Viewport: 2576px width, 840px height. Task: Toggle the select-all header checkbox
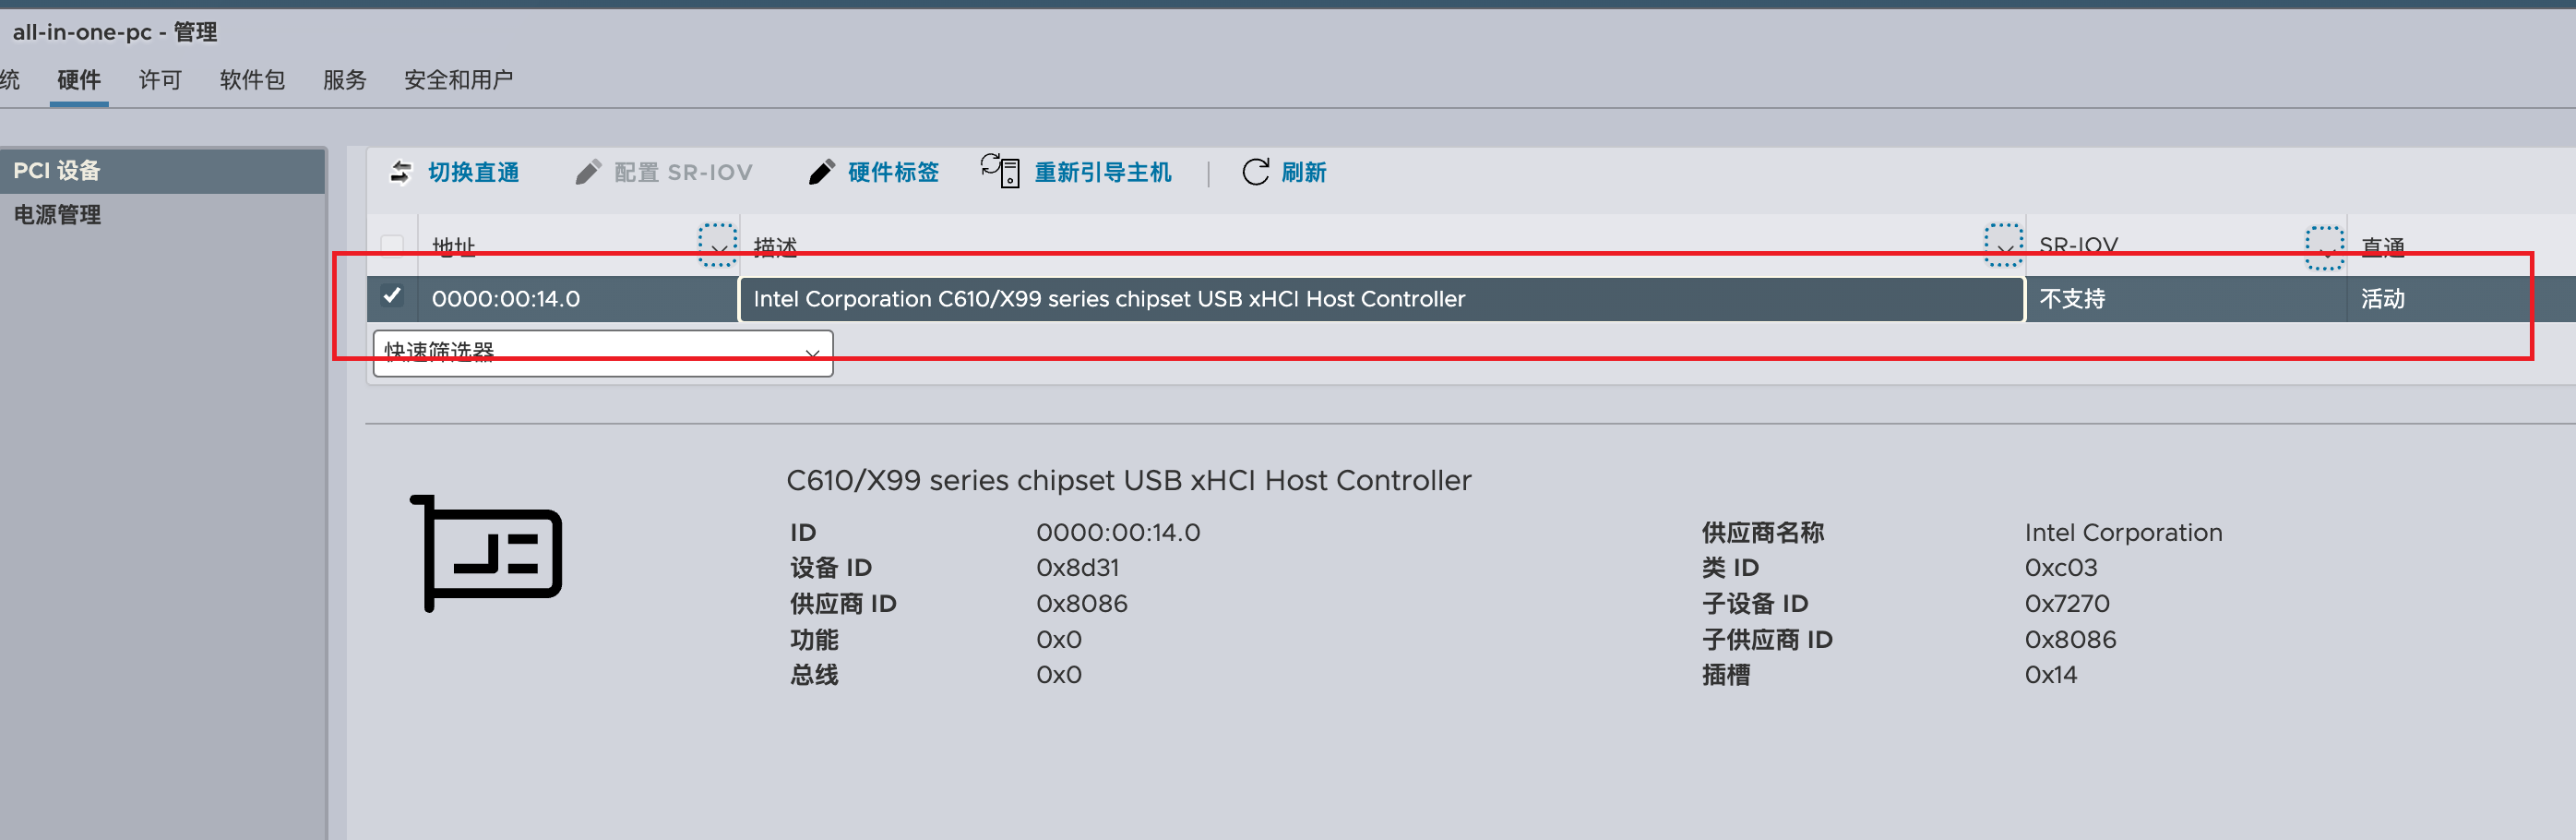click(392, 245)
